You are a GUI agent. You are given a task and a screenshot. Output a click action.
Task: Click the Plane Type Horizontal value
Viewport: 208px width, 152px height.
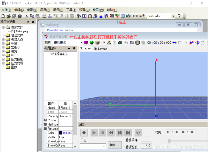(66, 116)
